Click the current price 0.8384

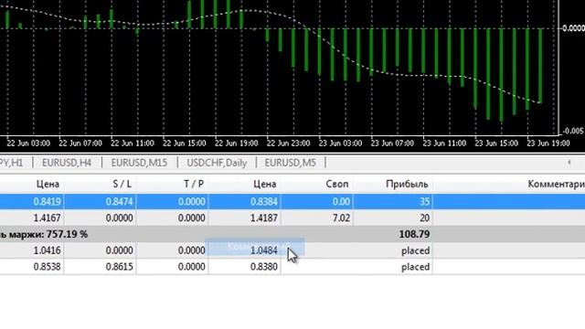click(264, 202)
